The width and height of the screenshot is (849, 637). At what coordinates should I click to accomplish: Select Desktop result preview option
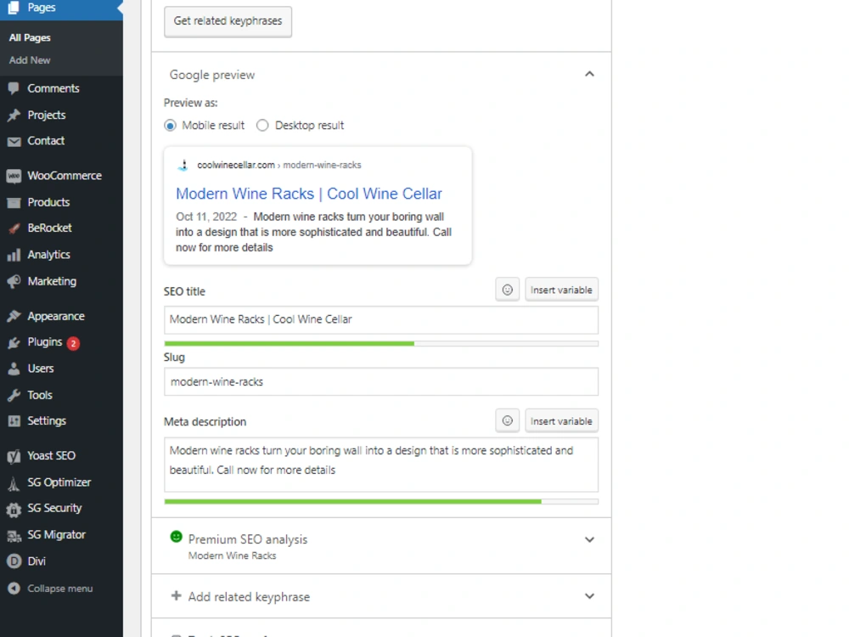click(262, 126)
